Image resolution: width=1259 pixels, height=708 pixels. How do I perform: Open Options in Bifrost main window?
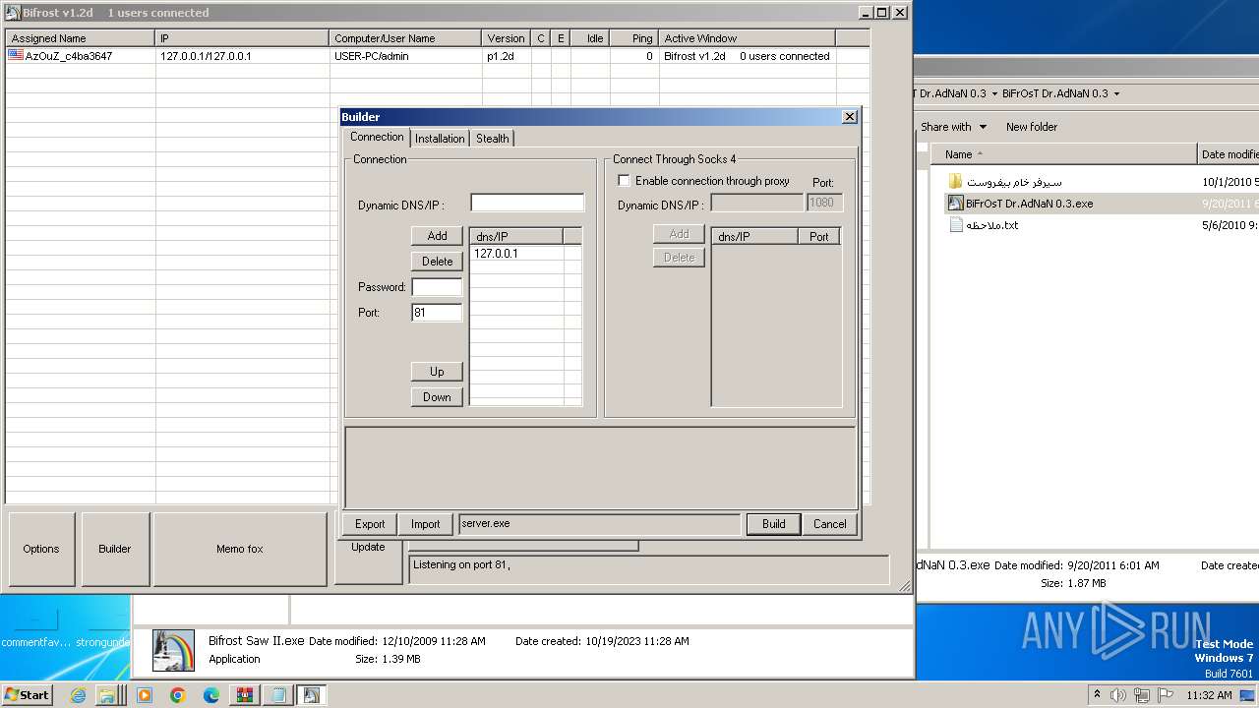tap(41, 549)
